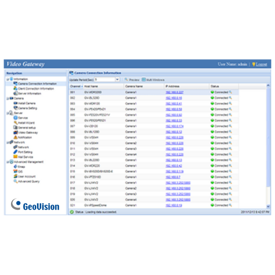Select host name GV-PTZ010D in channel 016

click(93, 177)
